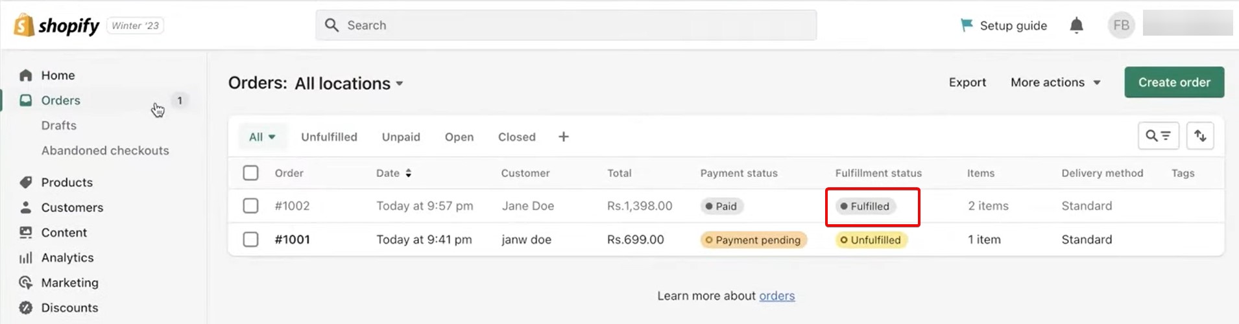Click into the Search field
The width and height of the screenshot is (1239, 324).
(566, 25)
